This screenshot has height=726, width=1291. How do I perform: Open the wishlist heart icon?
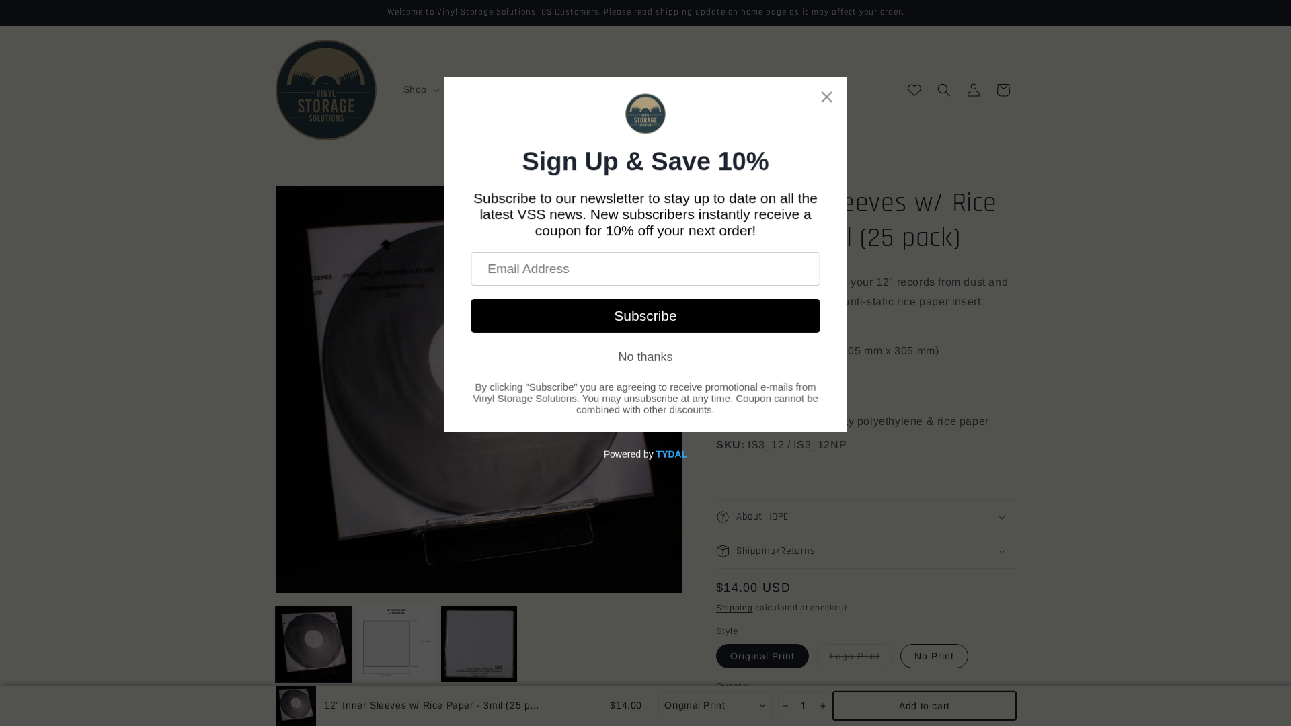coord(914,90)
